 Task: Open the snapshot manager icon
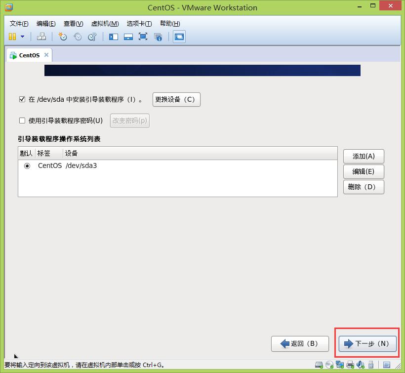click(x=92, y=37)
